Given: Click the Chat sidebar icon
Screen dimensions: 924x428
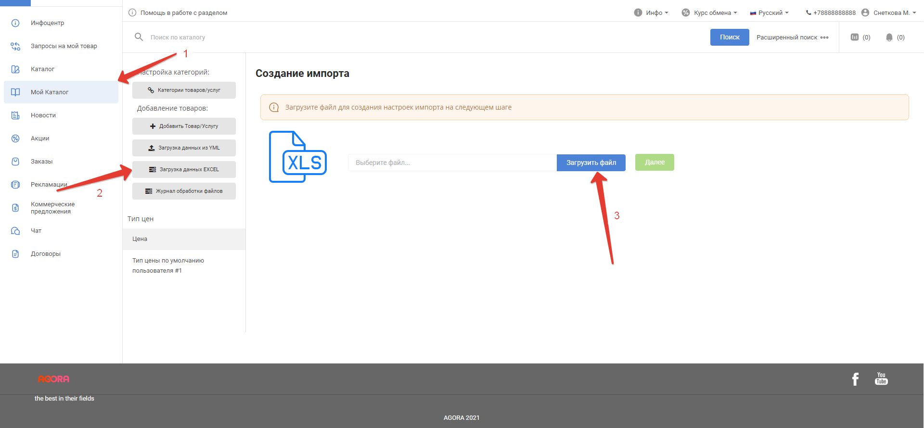Looking at the screenshot, I should point(15,231).
